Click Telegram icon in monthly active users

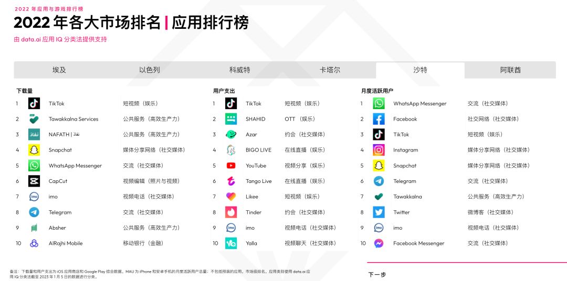pyautogui.click(x=379, y=181)
